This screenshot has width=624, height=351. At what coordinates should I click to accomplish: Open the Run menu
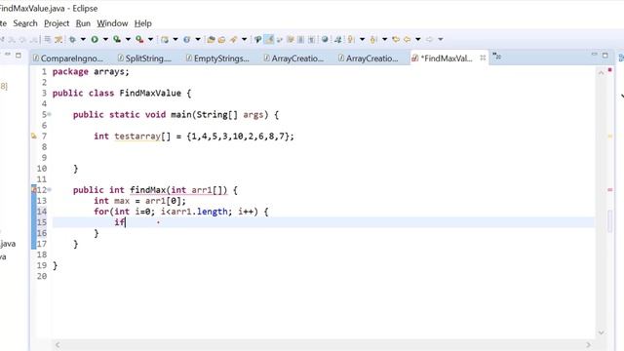(x=83, y=23)
